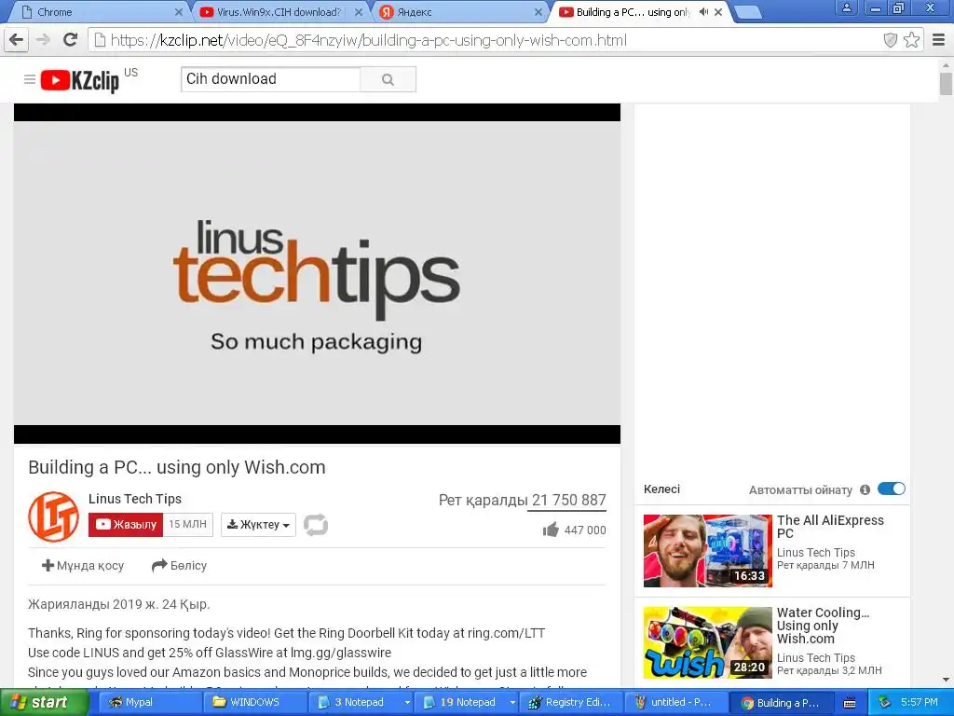Open the Chrome hamburger menu
This screenshot has width=954, height=716.
[938, 40]
